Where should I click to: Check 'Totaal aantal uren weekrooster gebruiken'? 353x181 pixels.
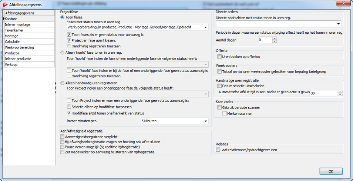pos(219,71)
